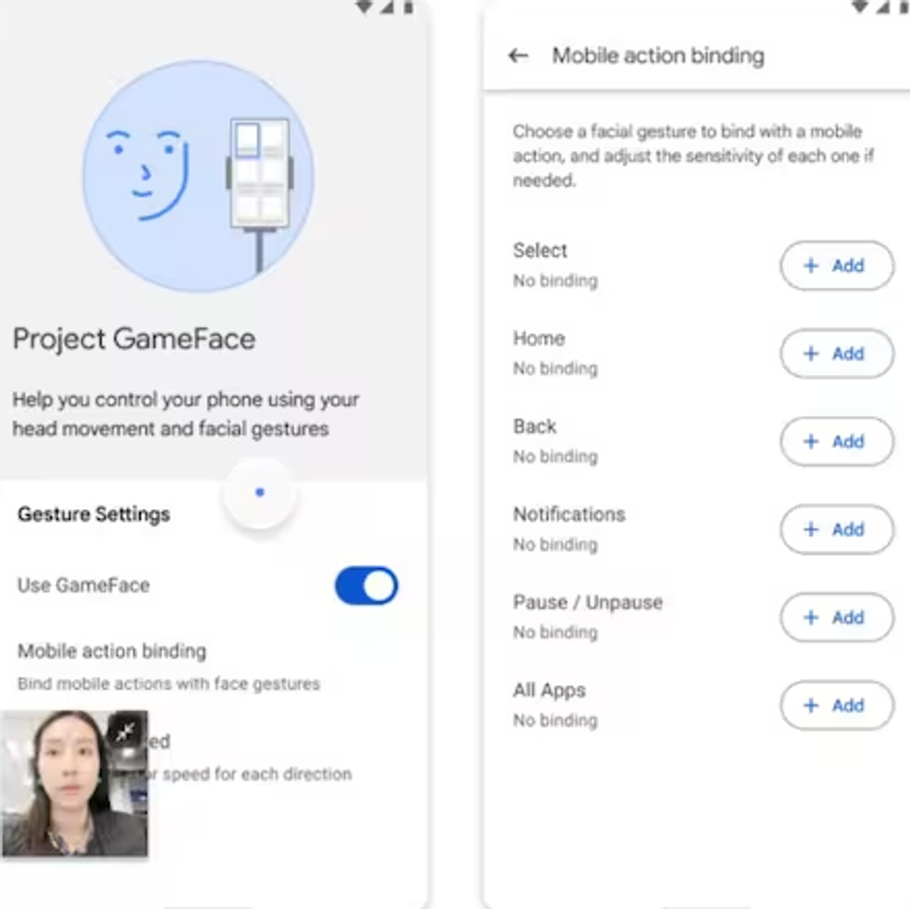
Task: Tap the camera preview thumbnail
Action: [x=75, y=783]
